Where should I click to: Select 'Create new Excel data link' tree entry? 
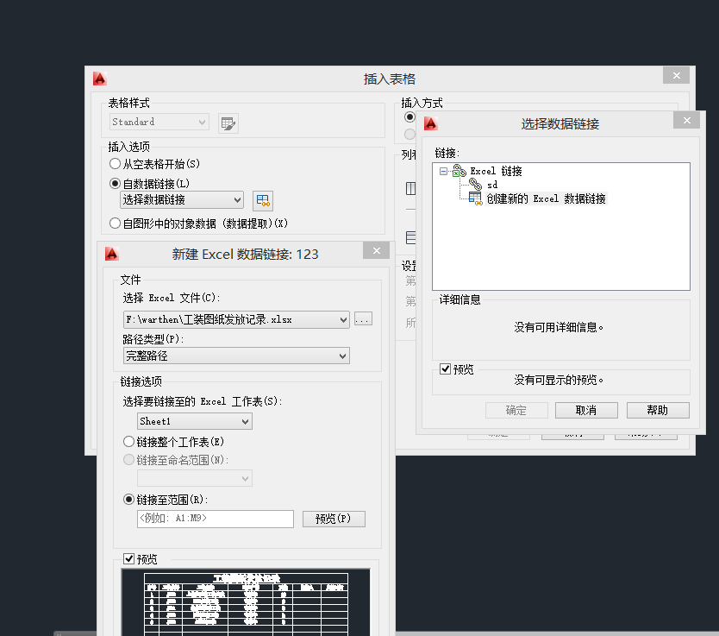(546, 198)
